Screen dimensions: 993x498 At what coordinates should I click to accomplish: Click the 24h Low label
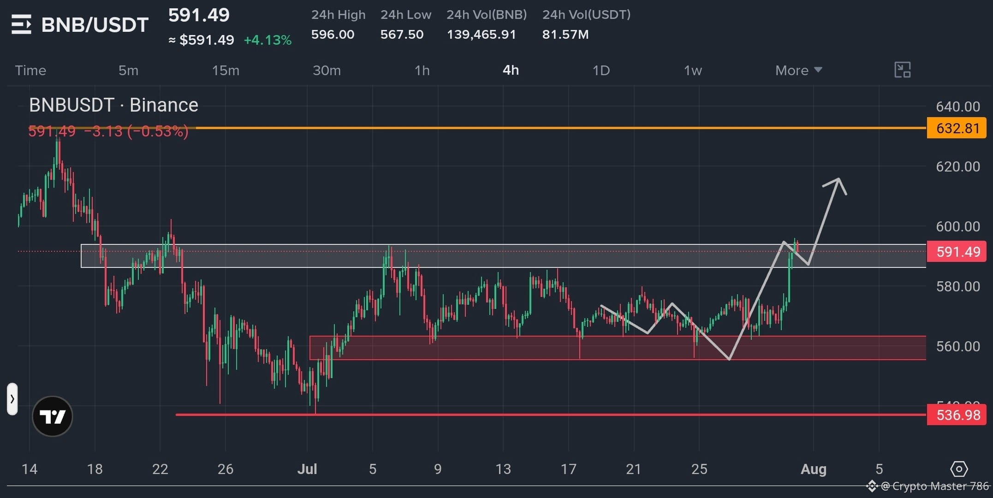(x=406, y=15)
